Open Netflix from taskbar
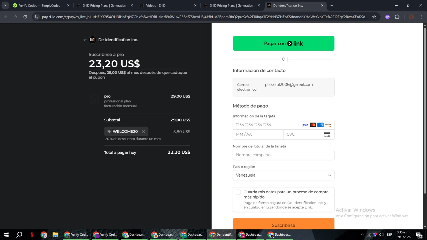Viewport: 427px width, 240px height. pyautogui.click(x=32, y=235)
